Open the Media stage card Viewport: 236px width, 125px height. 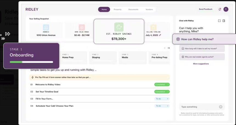(133, 58)
